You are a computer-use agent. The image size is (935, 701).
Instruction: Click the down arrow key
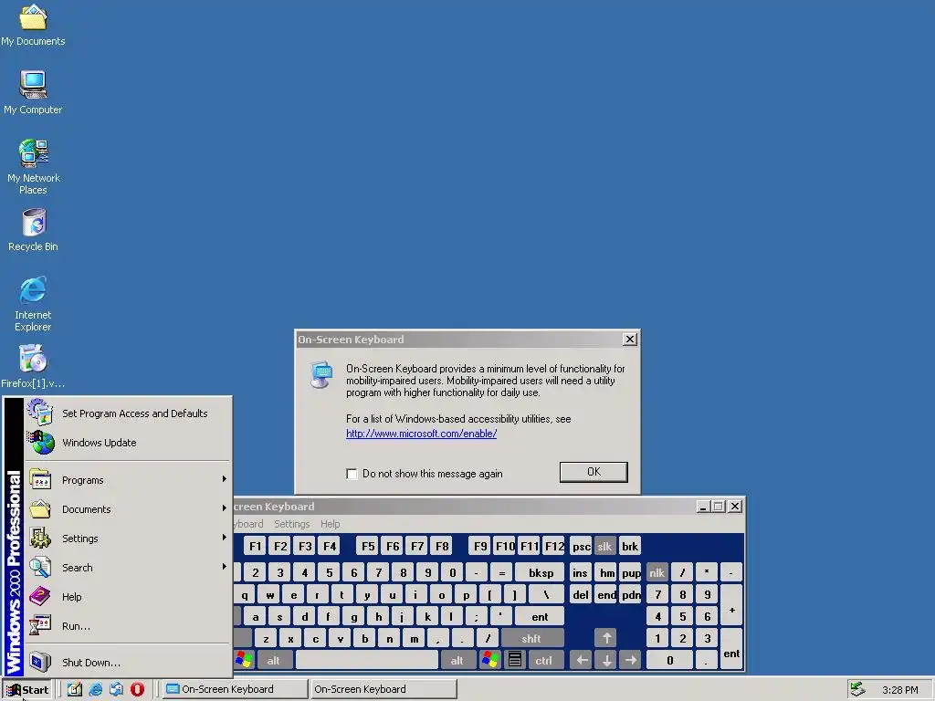tap(606, 660)
